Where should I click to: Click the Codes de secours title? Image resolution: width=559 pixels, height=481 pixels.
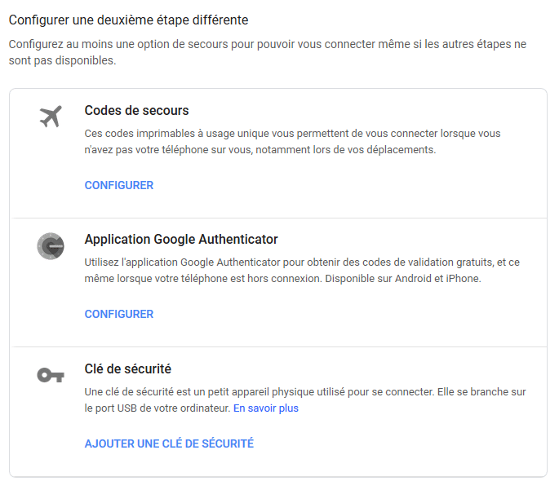136,110
